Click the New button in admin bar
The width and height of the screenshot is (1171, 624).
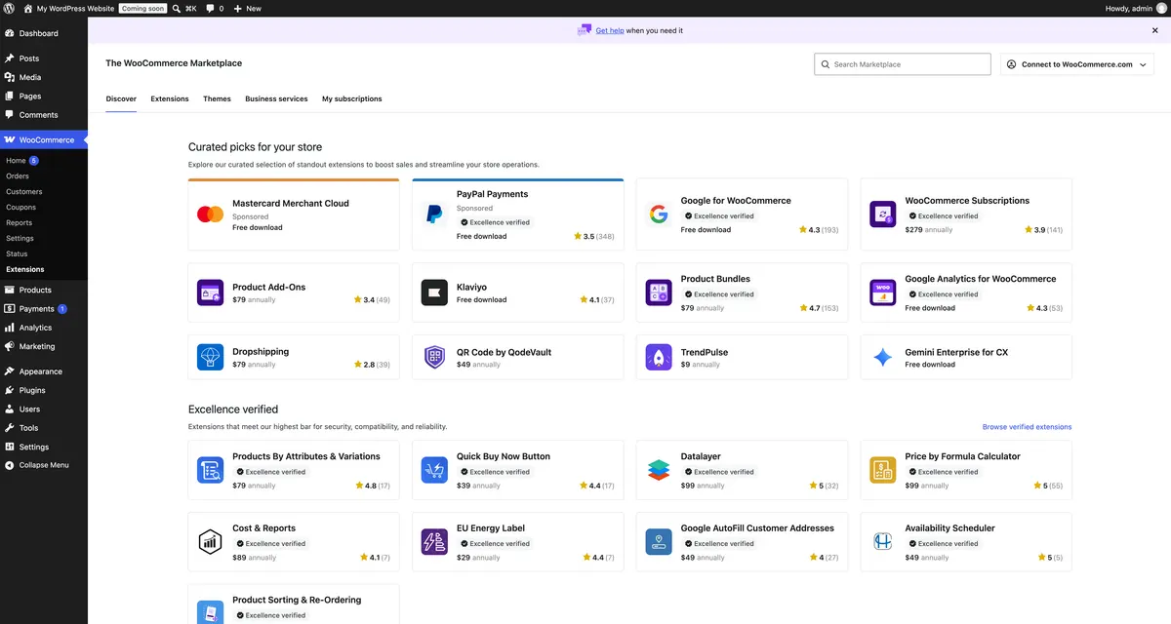(x=248, y=8)
